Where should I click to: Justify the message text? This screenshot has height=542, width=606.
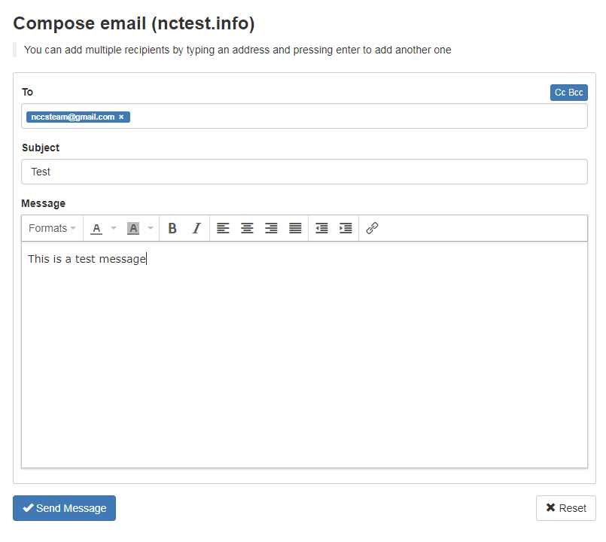coord(295,228)
